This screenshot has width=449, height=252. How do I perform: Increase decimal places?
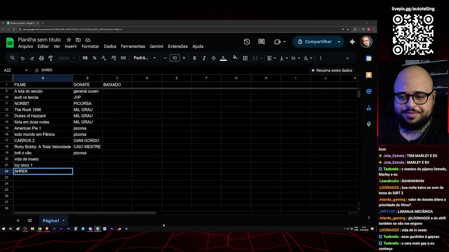[x=113, y=58]
